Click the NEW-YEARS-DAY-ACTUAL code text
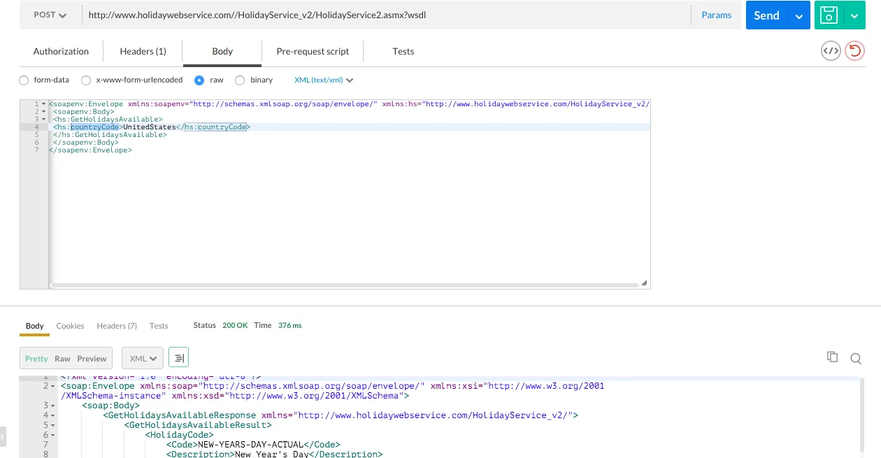This screenshot has height=458, width=881. [251, 445]
